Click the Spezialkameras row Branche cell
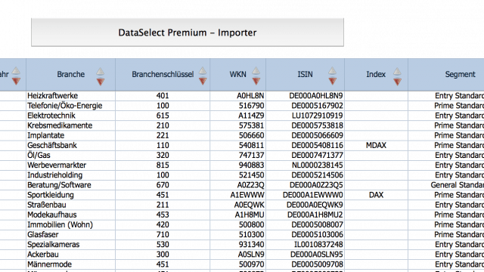484x272 pixels. pyautogui.click(x=70, y=245)
